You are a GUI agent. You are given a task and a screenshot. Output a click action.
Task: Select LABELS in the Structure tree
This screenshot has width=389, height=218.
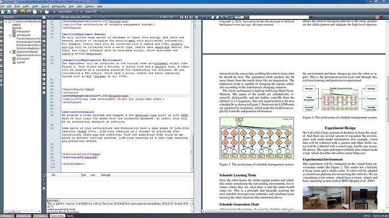[16, 25]
